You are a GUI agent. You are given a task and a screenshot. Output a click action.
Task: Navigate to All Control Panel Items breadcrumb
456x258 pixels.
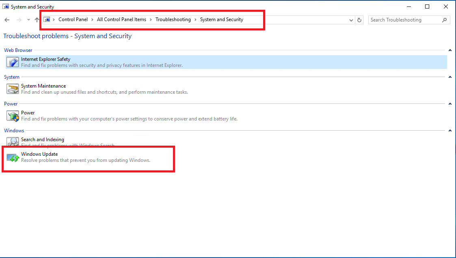[x=121, y=19]
